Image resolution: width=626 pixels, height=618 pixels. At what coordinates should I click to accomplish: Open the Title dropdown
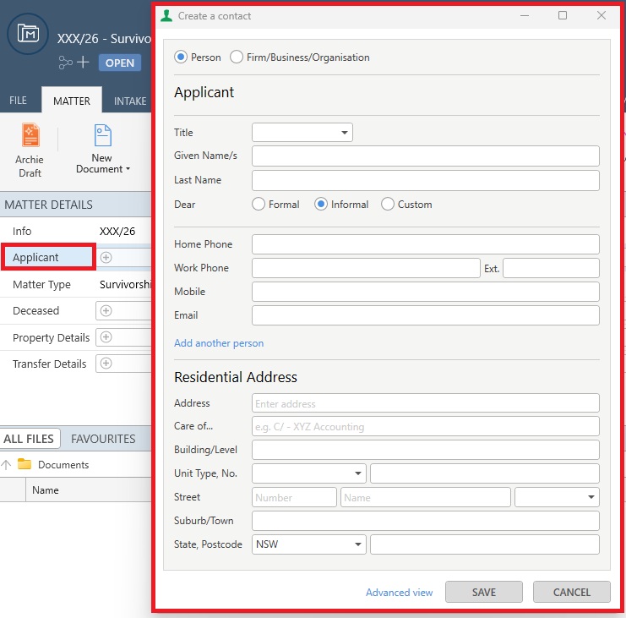coord(302,133)
